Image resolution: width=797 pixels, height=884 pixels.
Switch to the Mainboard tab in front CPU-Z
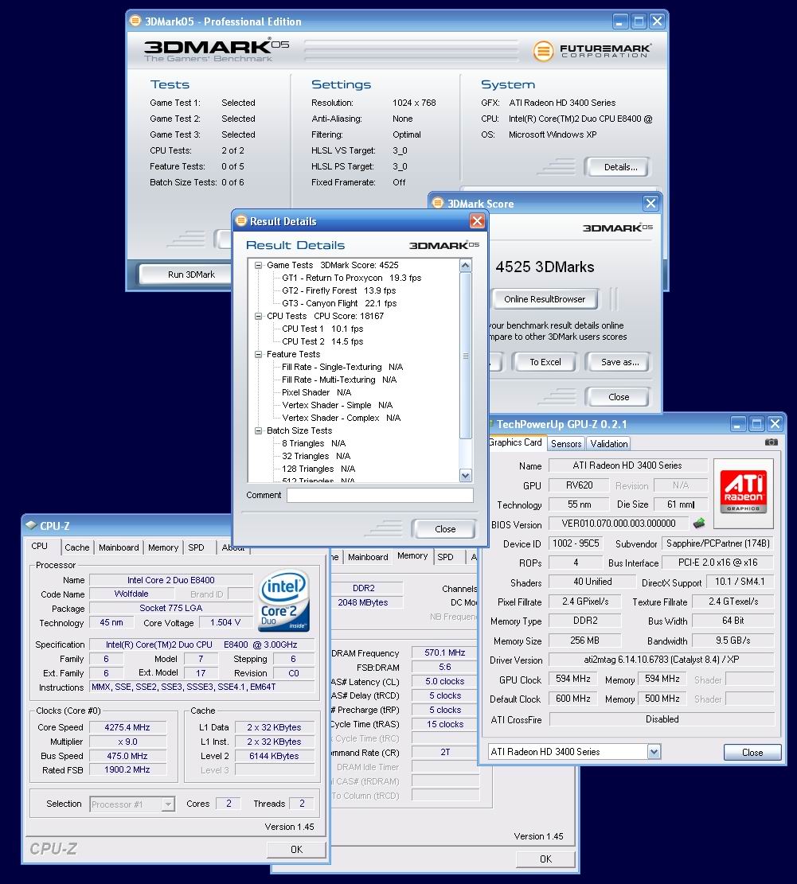[119, 547]
